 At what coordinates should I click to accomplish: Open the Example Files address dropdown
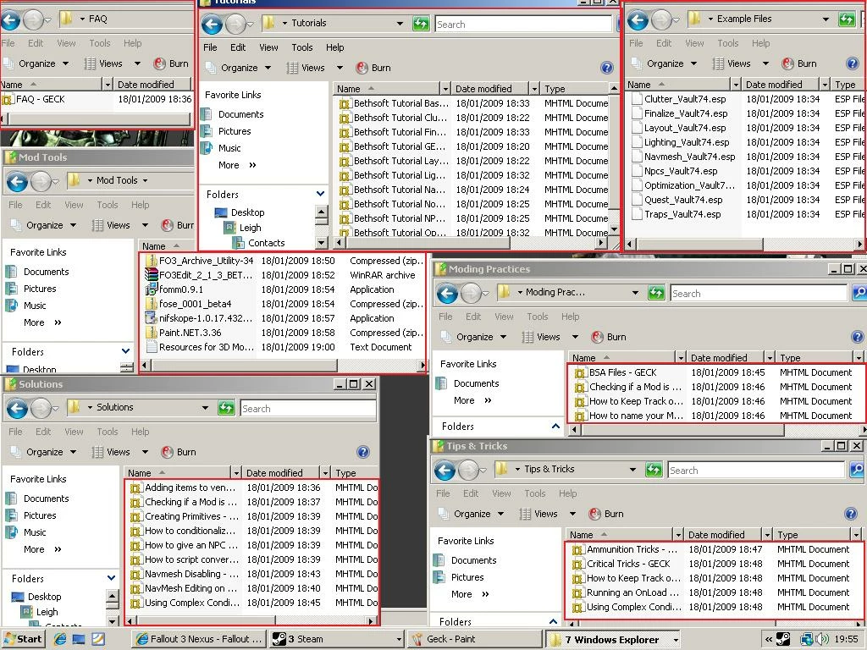pyautogui.click(x=826, y=19)
